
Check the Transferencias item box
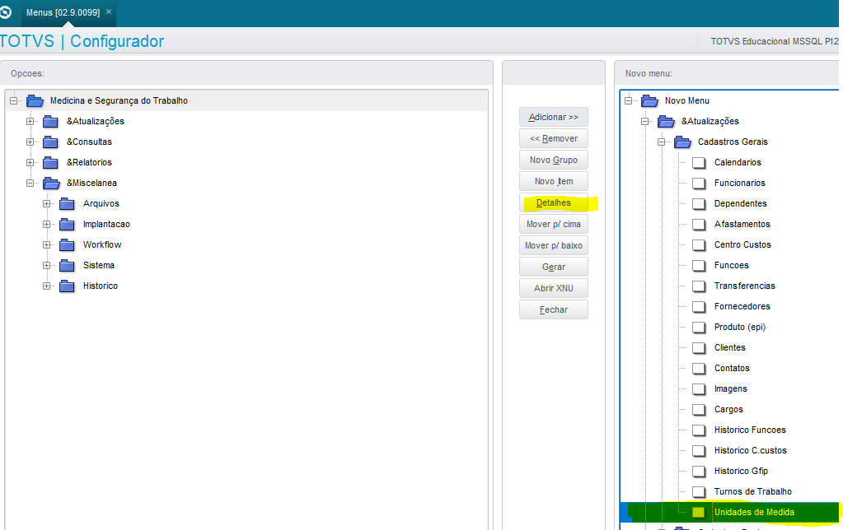[699, 286]
